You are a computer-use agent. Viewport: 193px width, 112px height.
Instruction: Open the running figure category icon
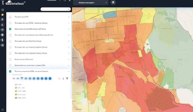[x=2, y=20]
